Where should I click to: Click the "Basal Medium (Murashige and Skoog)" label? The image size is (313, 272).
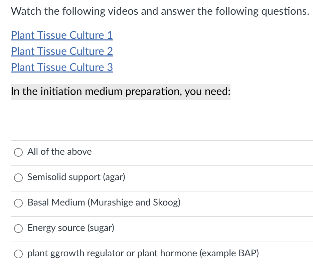click(104, 202)
